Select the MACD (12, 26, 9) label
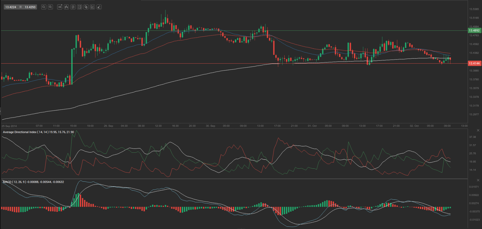This screenshot has width=482, height=229. [x=15, y=182]
